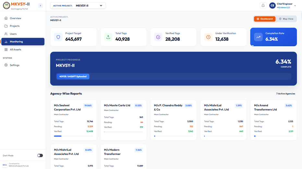Open M/s Anand Transformers Ltd card
Screen dimensions: 302x169
(273, 120)
